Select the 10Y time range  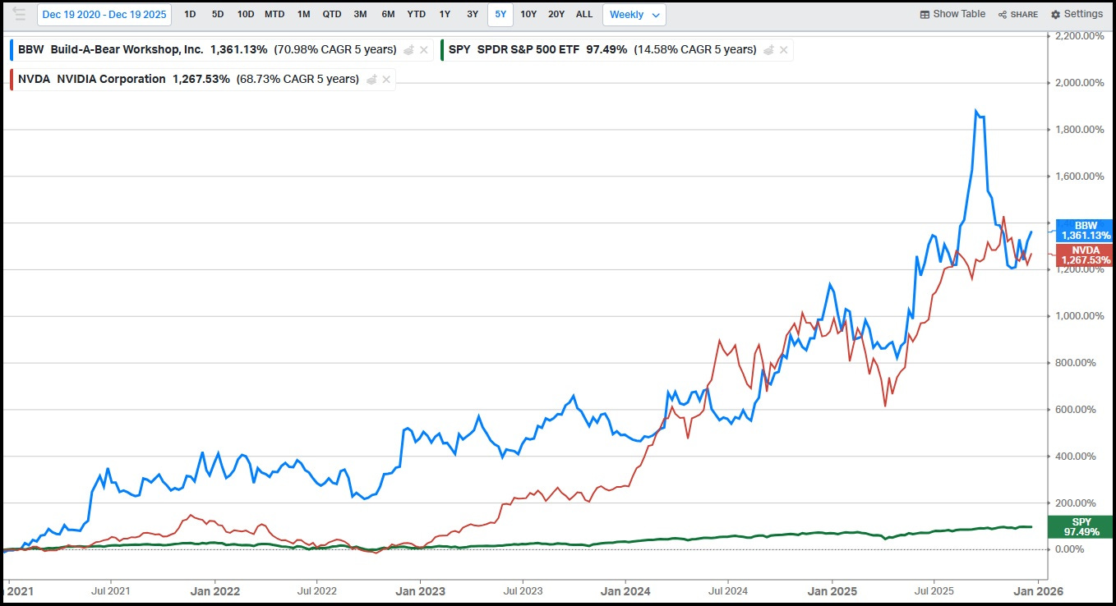[528, 15]
